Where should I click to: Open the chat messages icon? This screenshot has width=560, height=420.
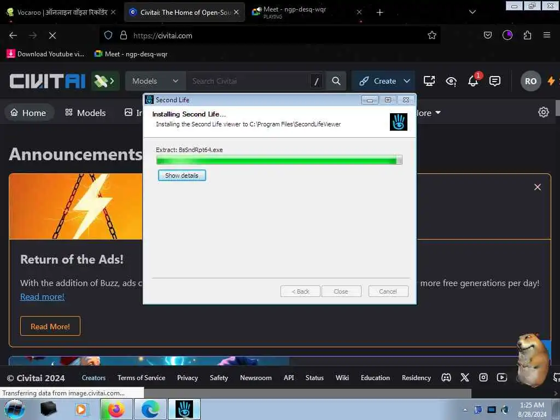(494, 81)
